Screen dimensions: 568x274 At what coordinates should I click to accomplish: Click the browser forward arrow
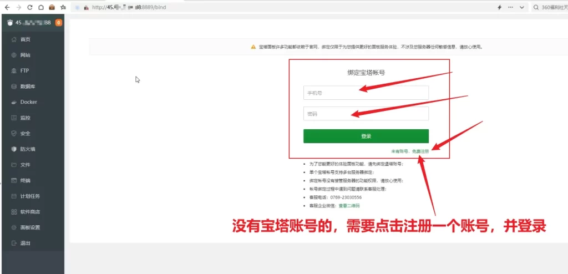pyautogui.click(x=19, y=7)
